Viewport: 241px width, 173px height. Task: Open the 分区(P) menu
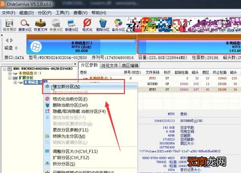pos(45,13)
